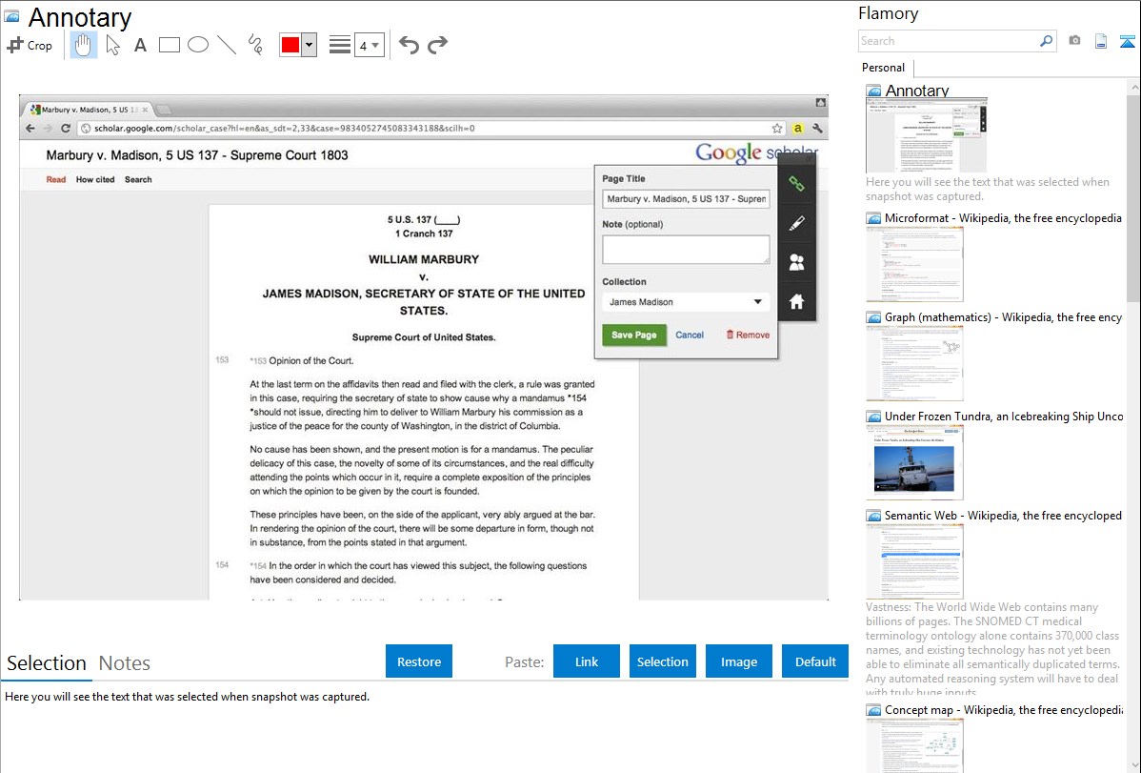Click the highlighter pen sidebar icon

pos(797,223)
